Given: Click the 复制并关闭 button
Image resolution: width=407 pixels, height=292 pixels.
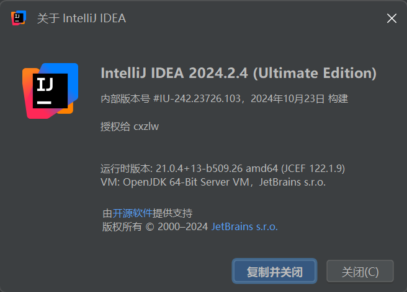Looking at the screenshot, I should point(274,272).
